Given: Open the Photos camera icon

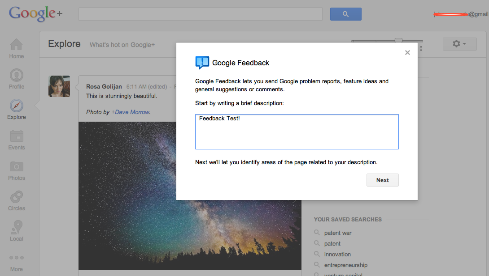Looking at the screenshot, I should pyautogui.click(x=16, y=166).
